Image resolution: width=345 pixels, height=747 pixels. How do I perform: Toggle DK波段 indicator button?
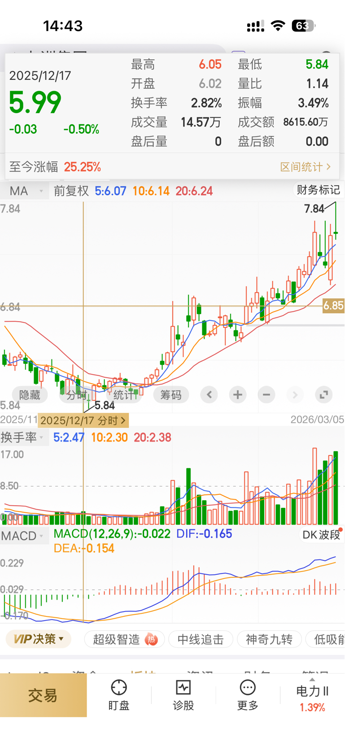pyautogui.click(x=321, y=535)
